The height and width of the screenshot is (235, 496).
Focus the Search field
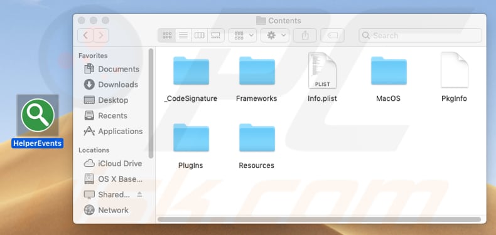pyautogui.click(x=421, y=35)
